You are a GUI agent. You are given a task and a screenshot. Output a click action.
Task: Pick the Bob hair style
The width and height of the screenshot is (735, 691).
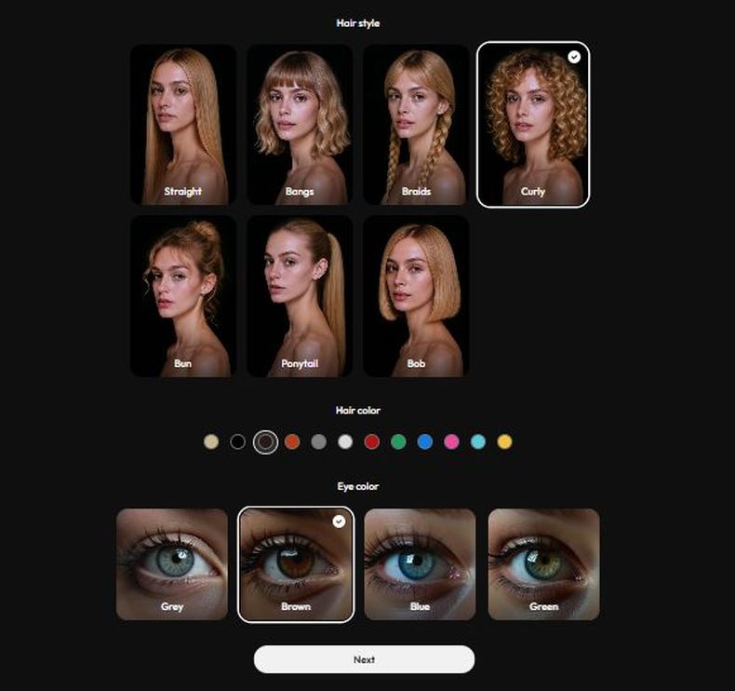pyautogui.click(x=416, y=296)
